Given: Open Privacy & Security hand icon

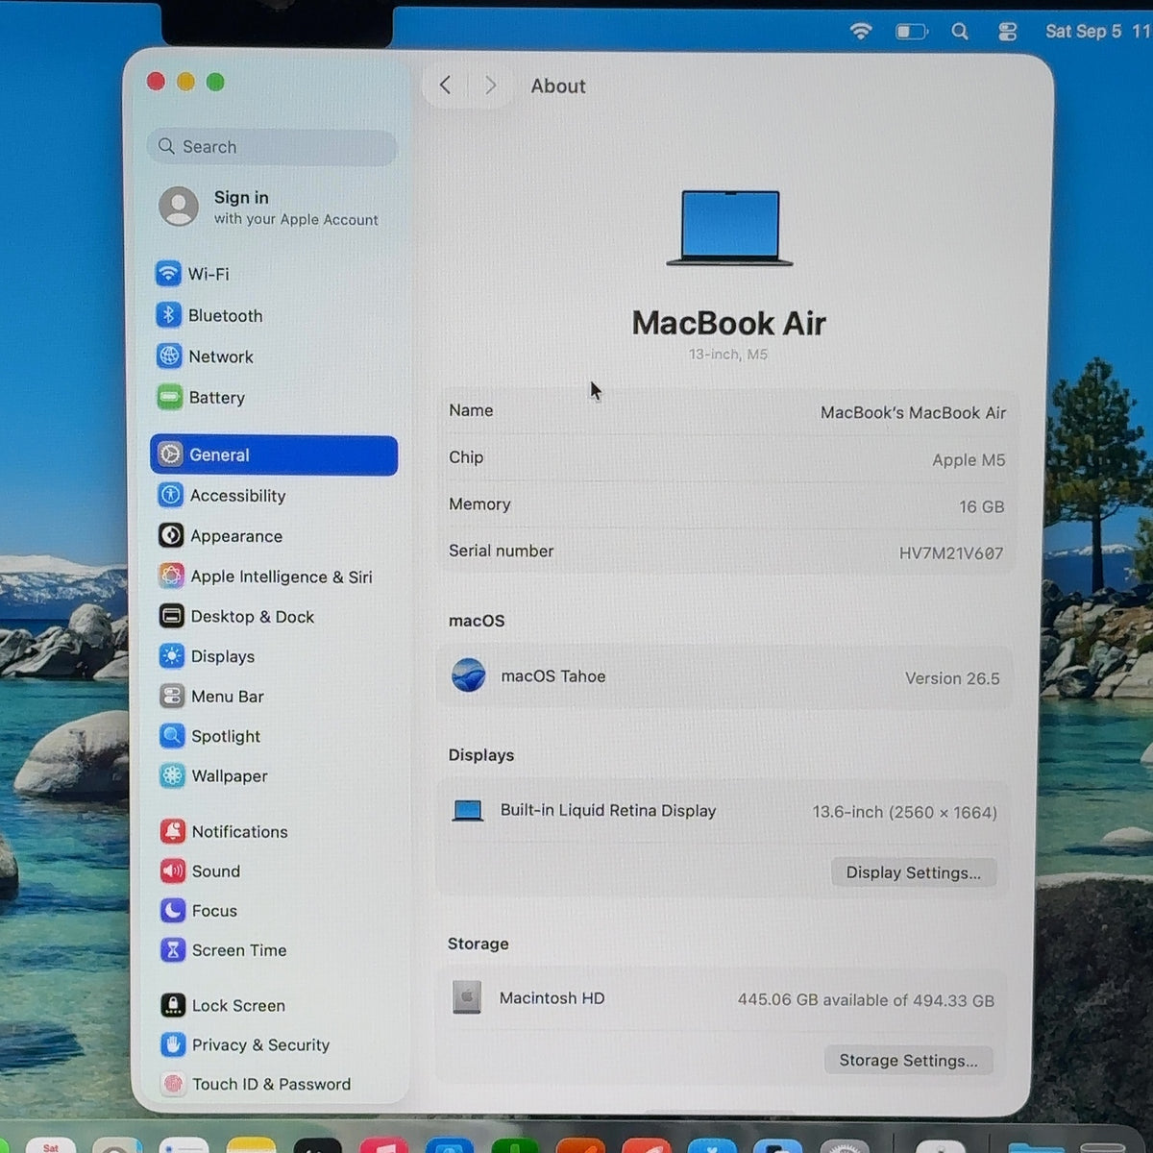Looking at the screenshot, I should coord(173,1044).
